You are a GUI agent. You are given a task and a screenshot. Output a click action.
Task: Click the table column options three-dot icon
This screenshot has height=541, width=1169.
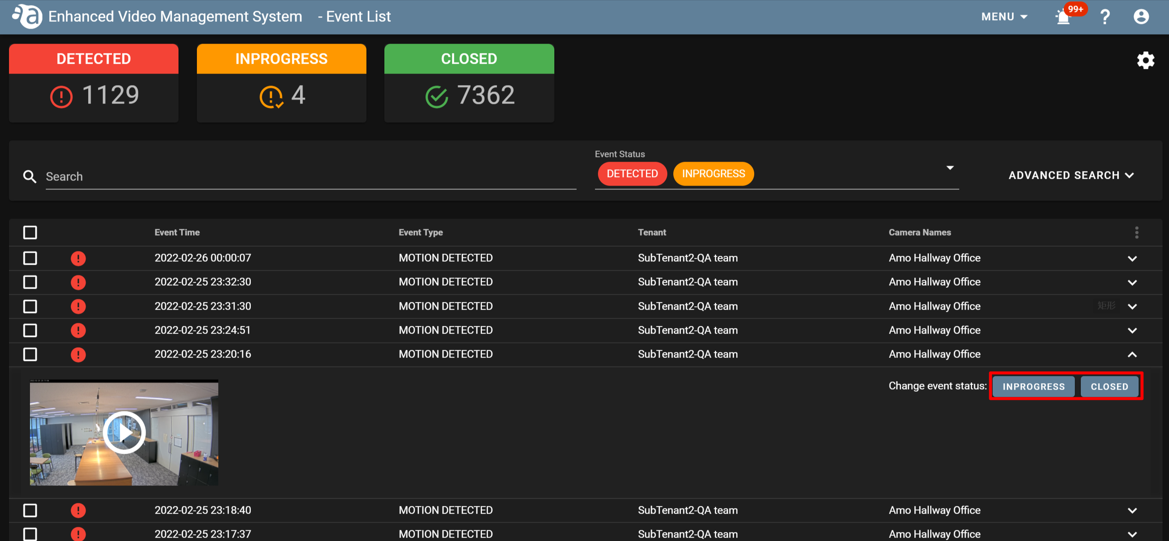pos(1136,233)
